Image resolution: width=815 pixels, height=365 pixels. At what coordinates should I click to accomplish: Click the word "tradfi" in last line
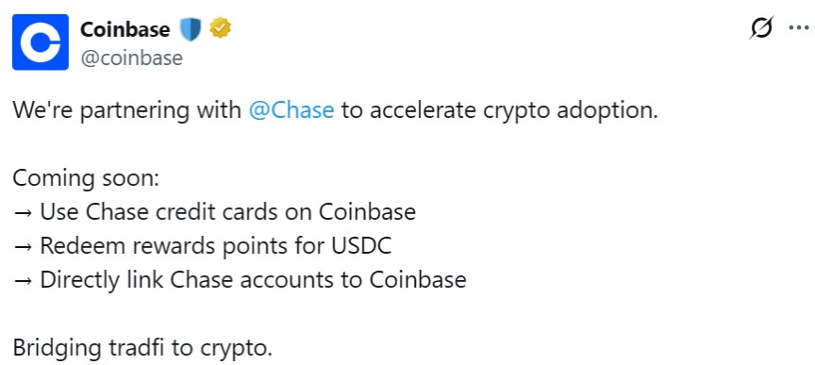(x=138, y=348)
